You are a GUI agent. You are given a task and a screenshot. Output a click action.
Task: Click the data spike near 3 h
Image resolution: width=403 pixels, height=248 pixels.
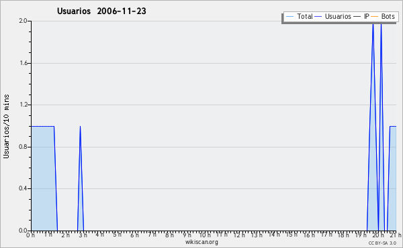click(x=81, y=178)
